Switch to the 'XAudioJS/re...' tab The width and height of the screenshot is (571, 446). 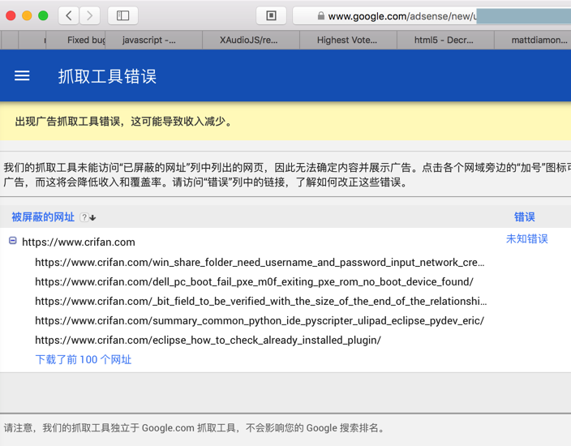251,40
